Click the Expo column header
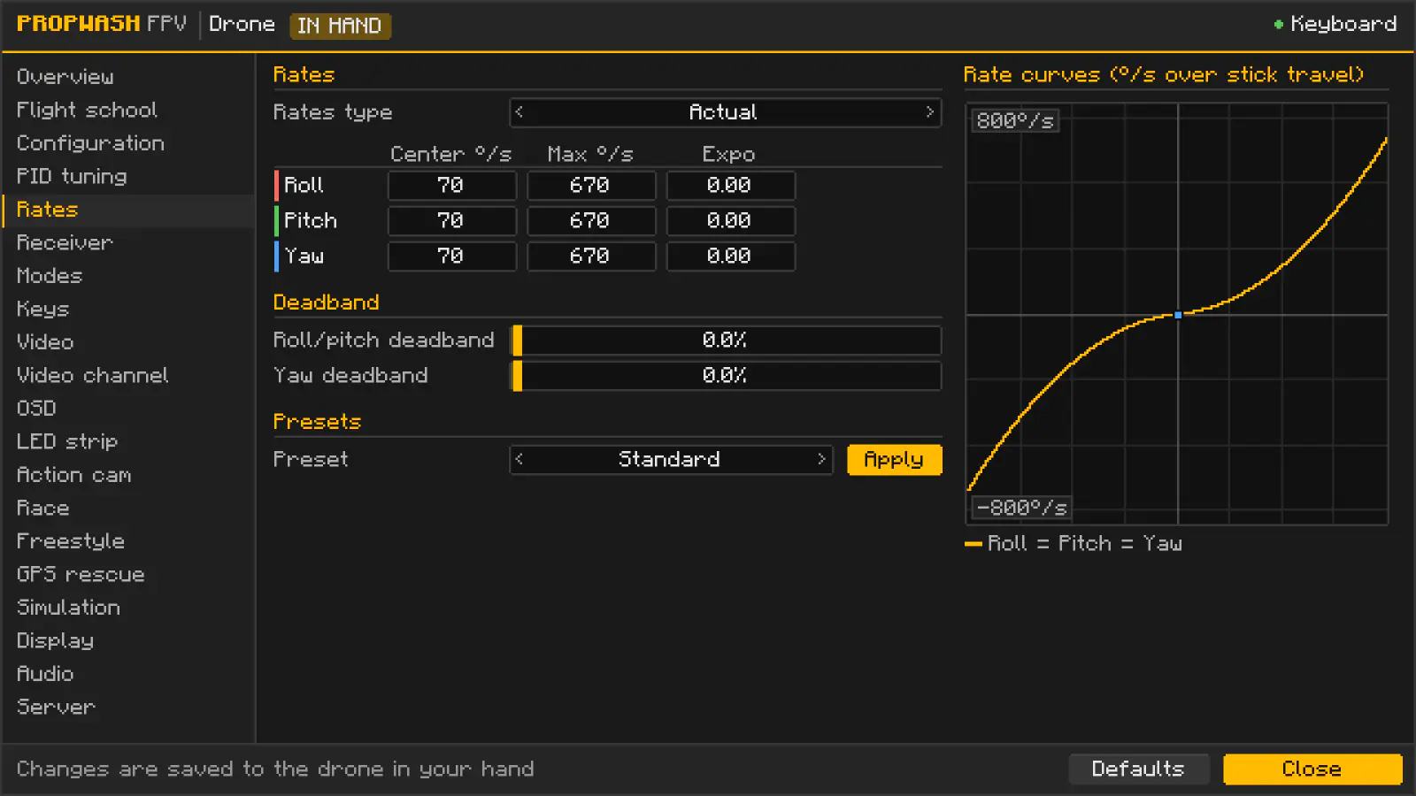 click(x=728, y=154)
